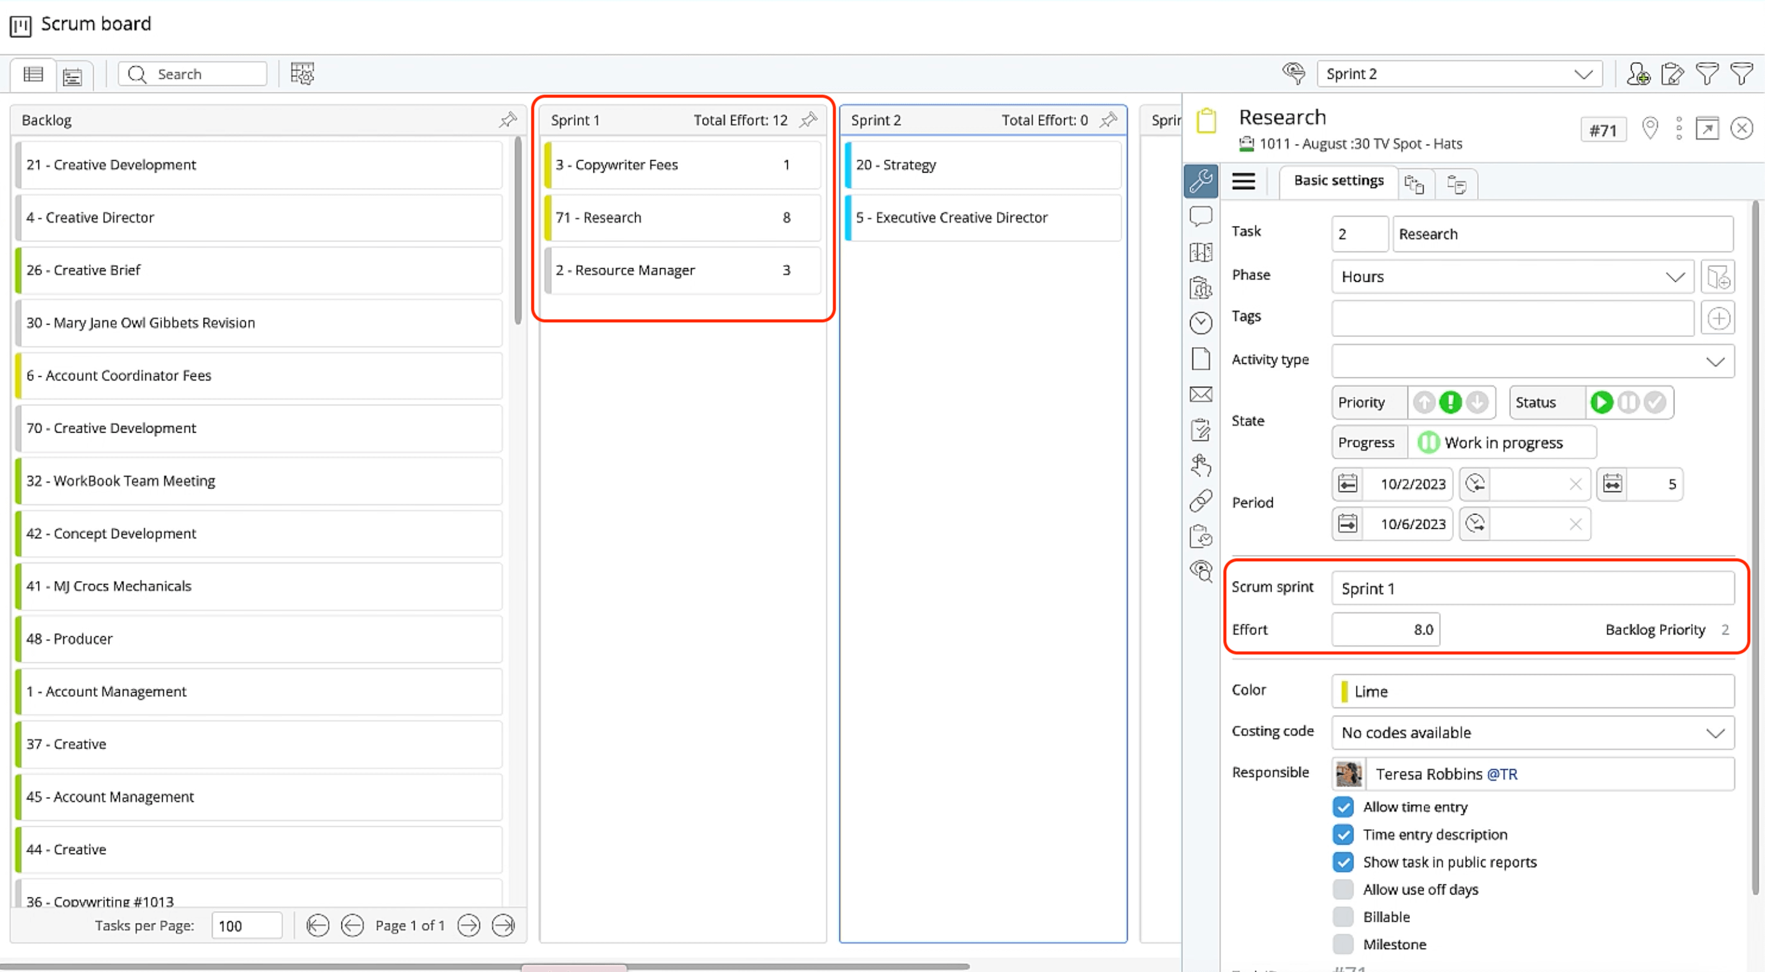Pin the Sprint 1 column

click(808, 120)
